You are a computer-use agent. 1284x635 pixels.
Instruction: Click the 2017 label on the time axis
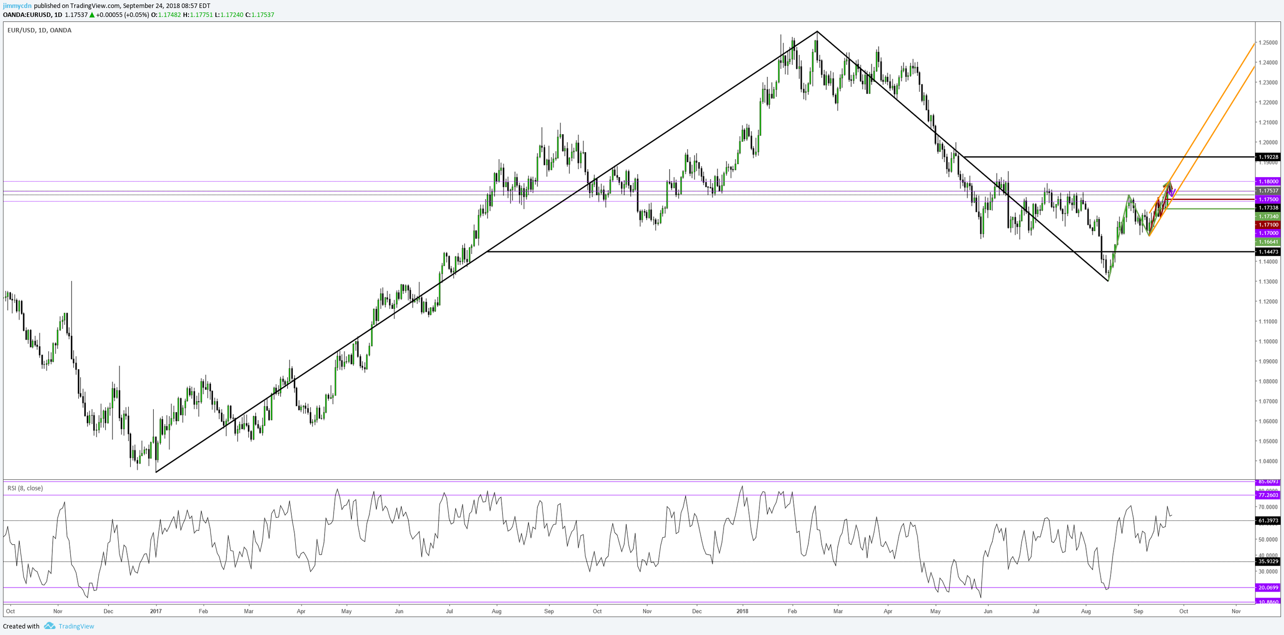156,611
